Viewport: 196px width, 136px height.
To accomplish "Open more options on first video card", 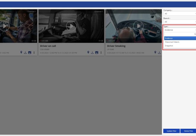I will click(x=34, y=53).
